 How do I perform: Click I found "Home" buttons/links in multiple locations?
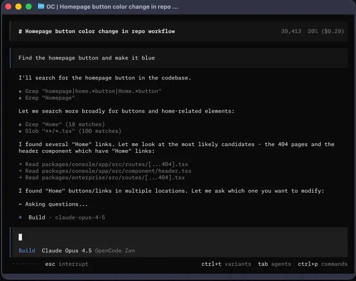click(172, 191)
